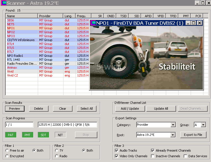
Task: Click the NIT indicator
Action: (60, 135)
